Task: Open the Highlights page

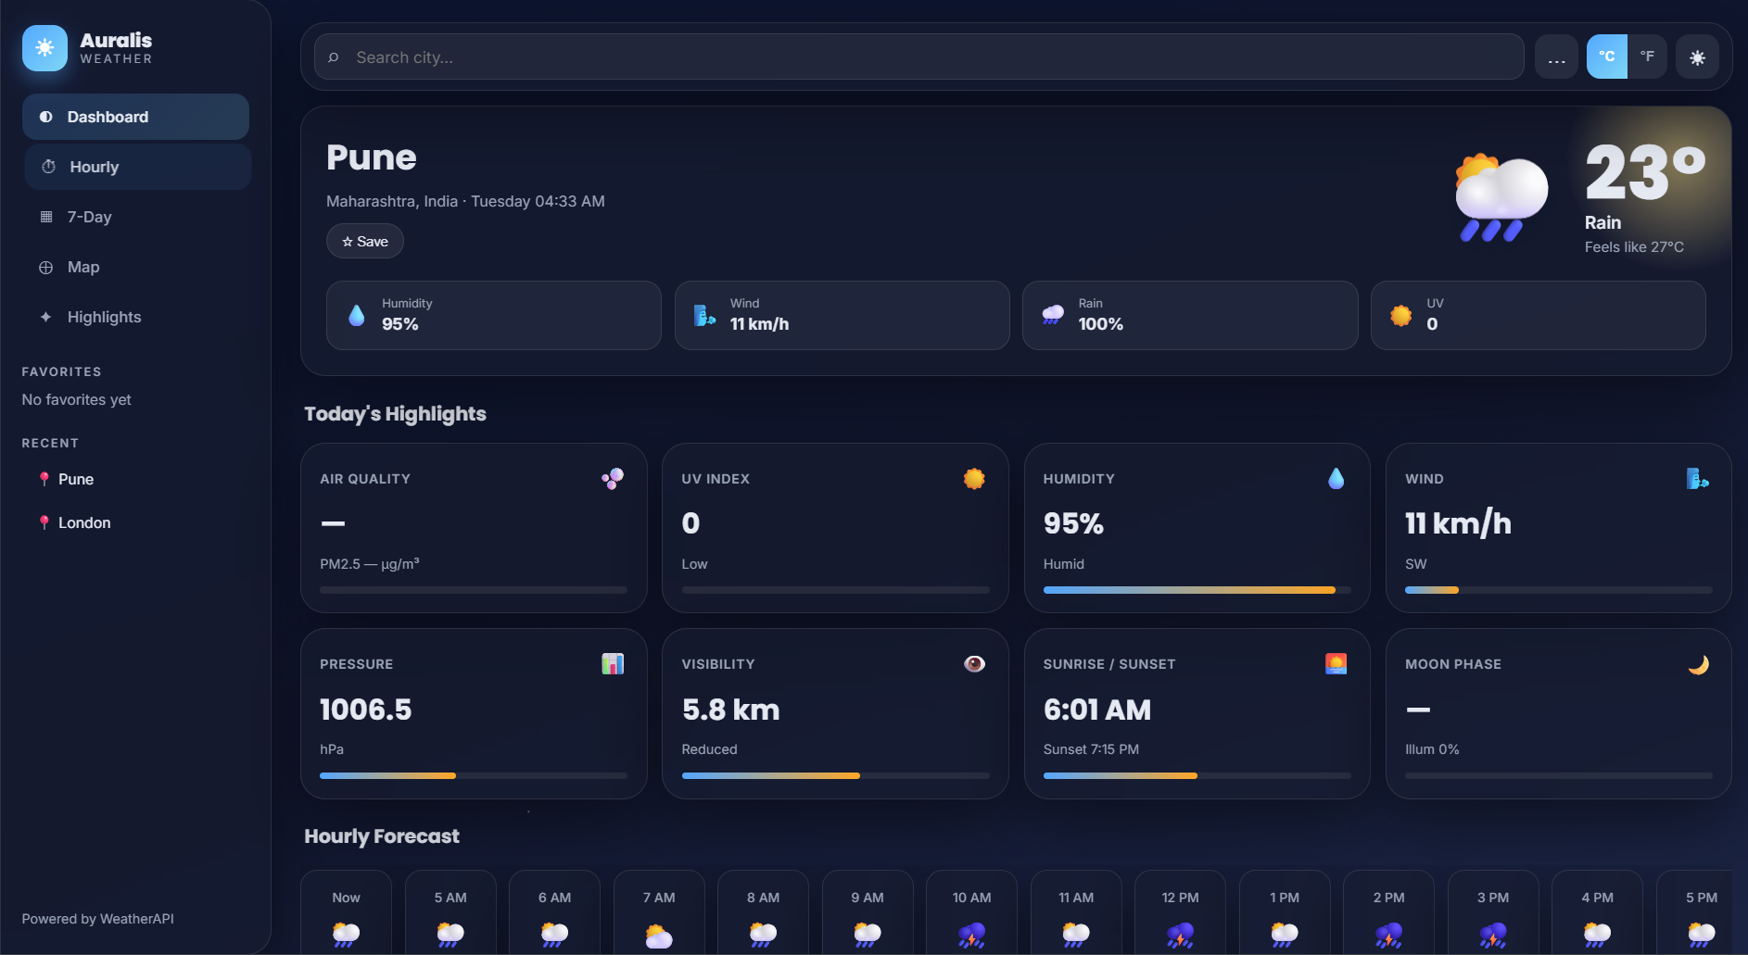Action: (x=135, y=317)
